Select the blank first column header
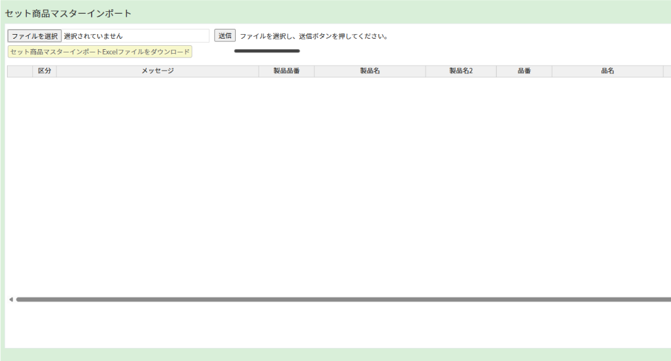The image size is (671, 361). [20, 71]
